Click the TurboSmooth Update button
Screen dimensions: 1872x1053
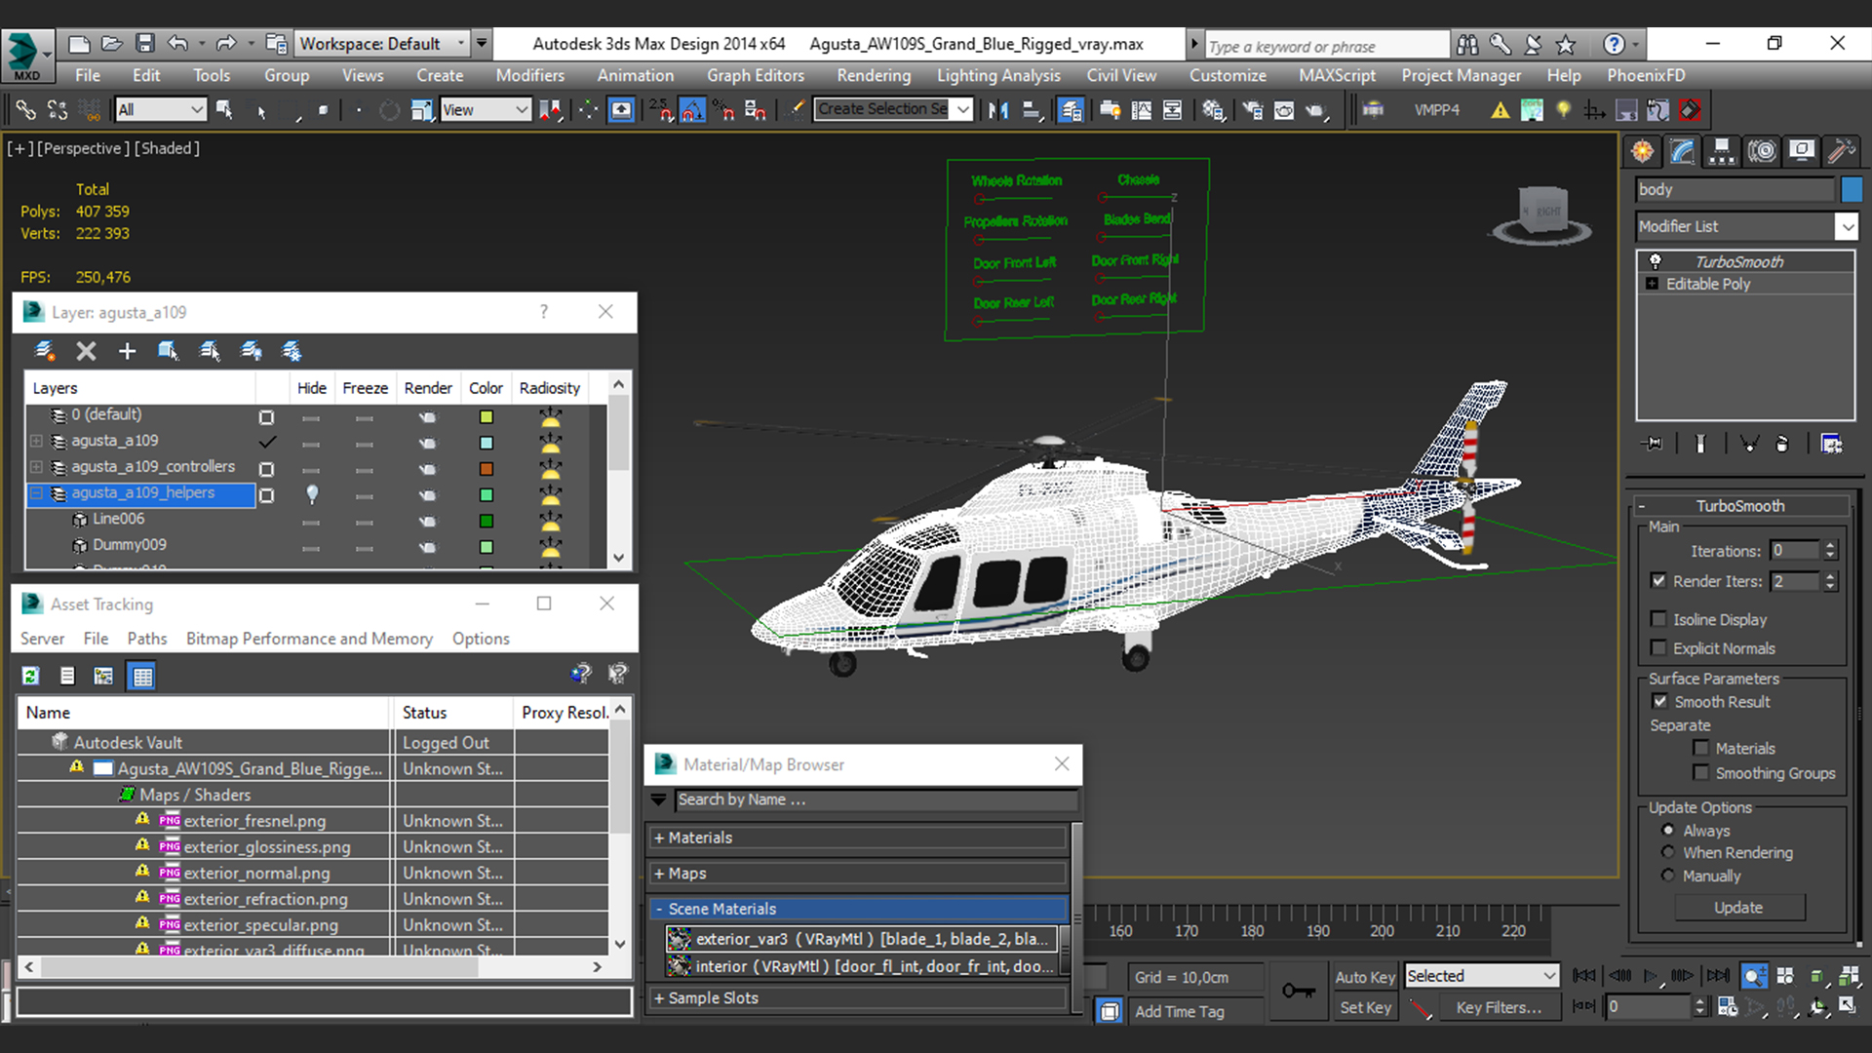(1738, 908)
